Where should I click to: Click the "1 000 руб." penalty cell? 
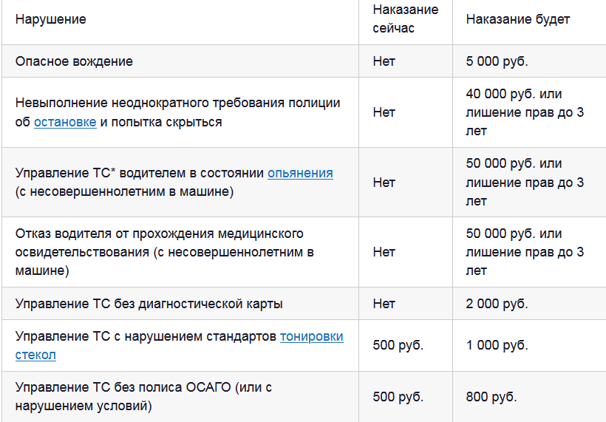tap(497, 345)
